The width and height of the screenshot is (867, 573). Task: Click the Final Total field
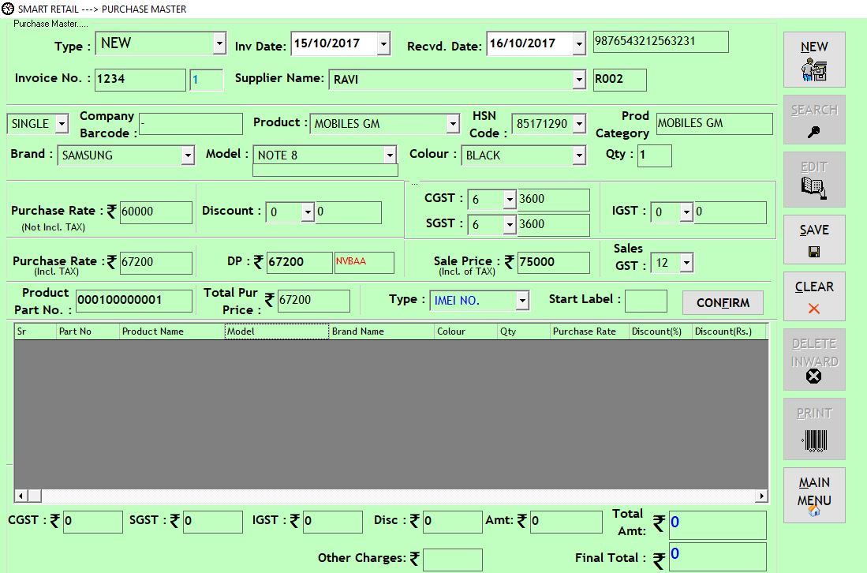tap(718, 556)
